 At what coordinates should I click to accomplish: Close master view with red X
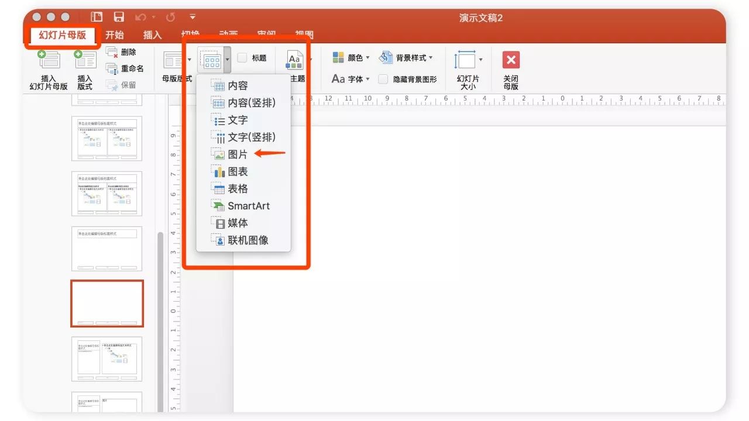(511, 60)
